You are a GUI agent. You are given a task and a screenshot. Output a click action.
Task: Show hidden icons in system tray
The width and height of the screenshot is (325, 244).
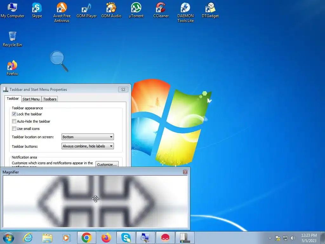270,238
